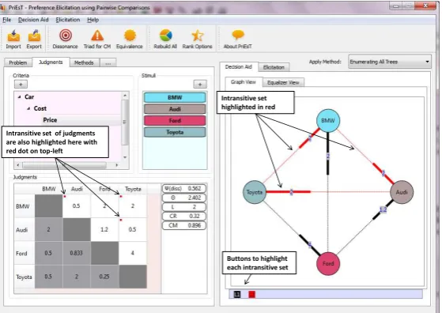The image size is (442, 313).
Task: Switch to the Elicitation panel tab
Action: pos(274,67)
